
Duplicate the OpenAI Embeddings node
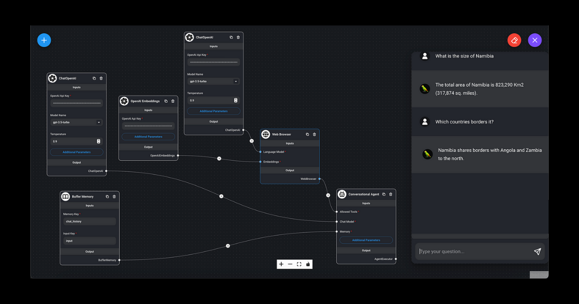(x=166, y=101)
